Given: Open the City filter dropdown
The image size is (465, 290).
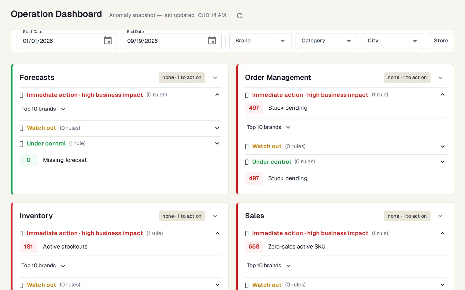Looking at the screenshot, I should [393, 41].
